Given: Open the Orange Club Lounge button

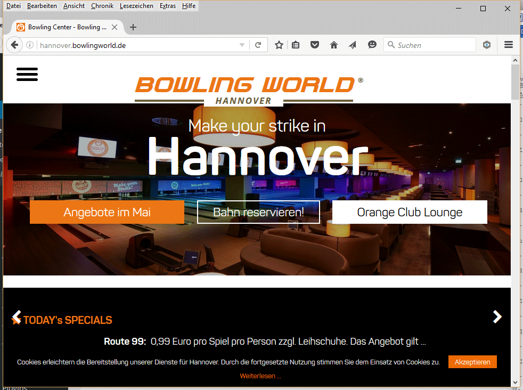Looking at the screenshot, I should click(x=410, y=212).
